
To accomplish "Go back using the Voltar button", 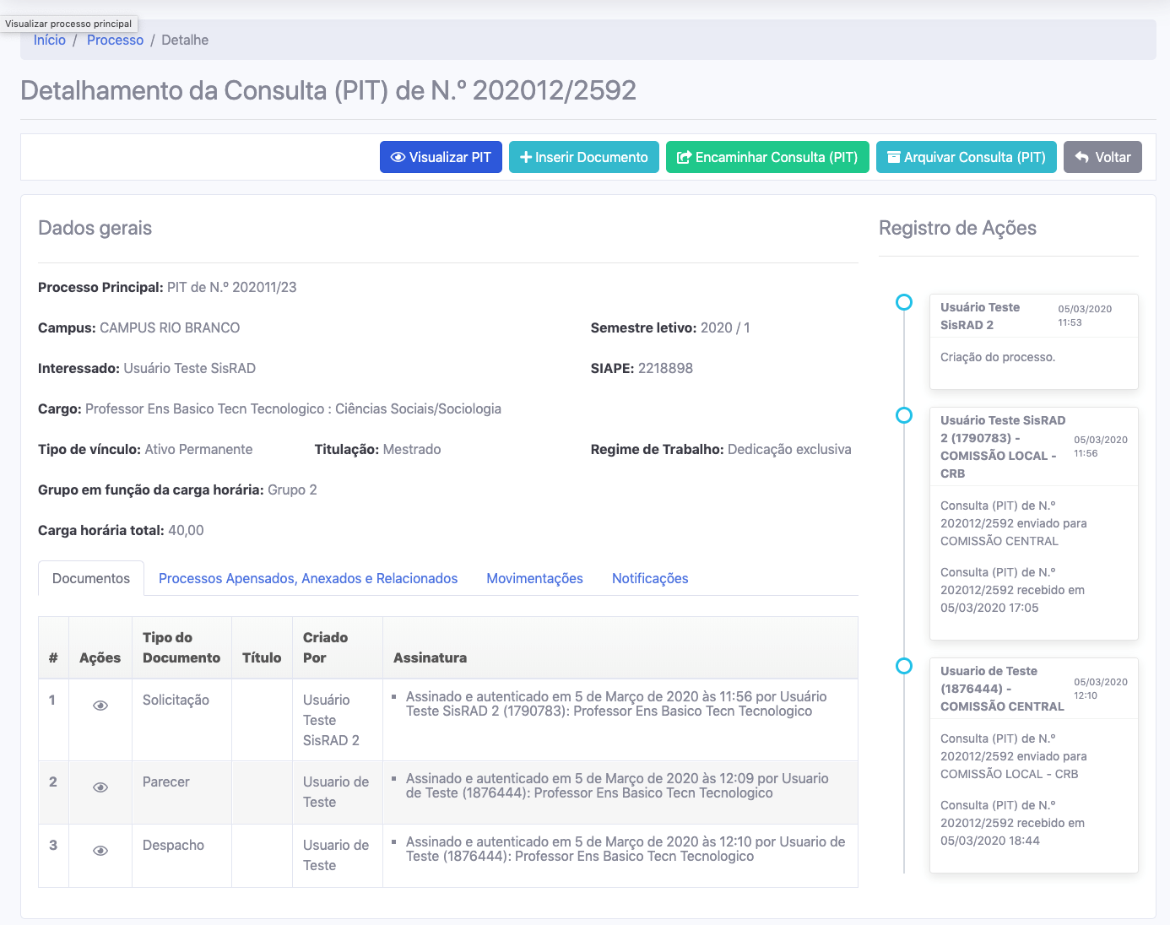I will pos(1102,157).
